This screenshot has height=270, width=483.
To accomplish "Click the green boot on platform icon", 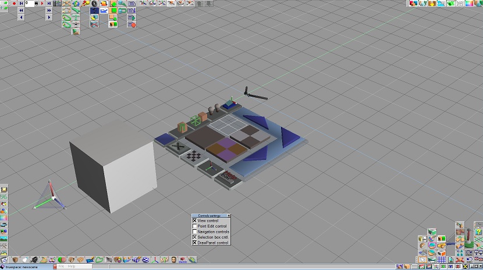I will tap(76, 31).
